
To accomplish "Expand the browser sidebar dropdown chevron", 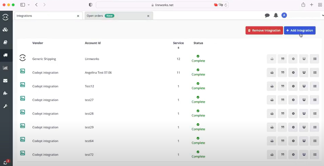I will tap(28, 5).
